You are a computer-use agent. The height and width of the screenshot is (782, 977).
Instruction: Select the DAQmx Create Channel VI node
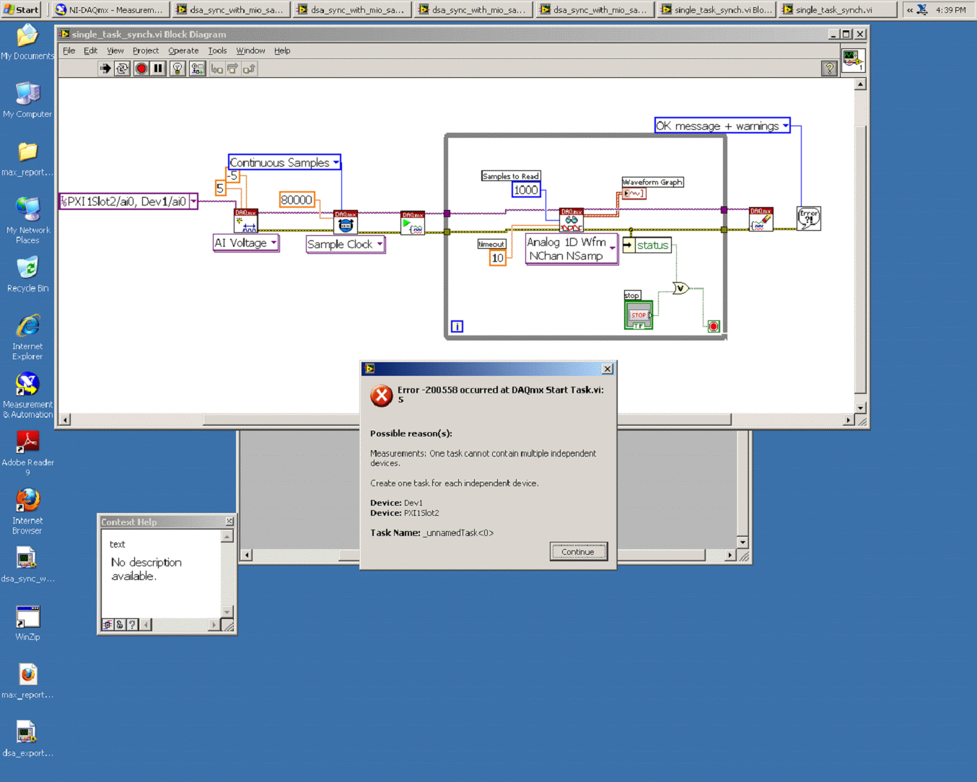click(x=246, y=221)
